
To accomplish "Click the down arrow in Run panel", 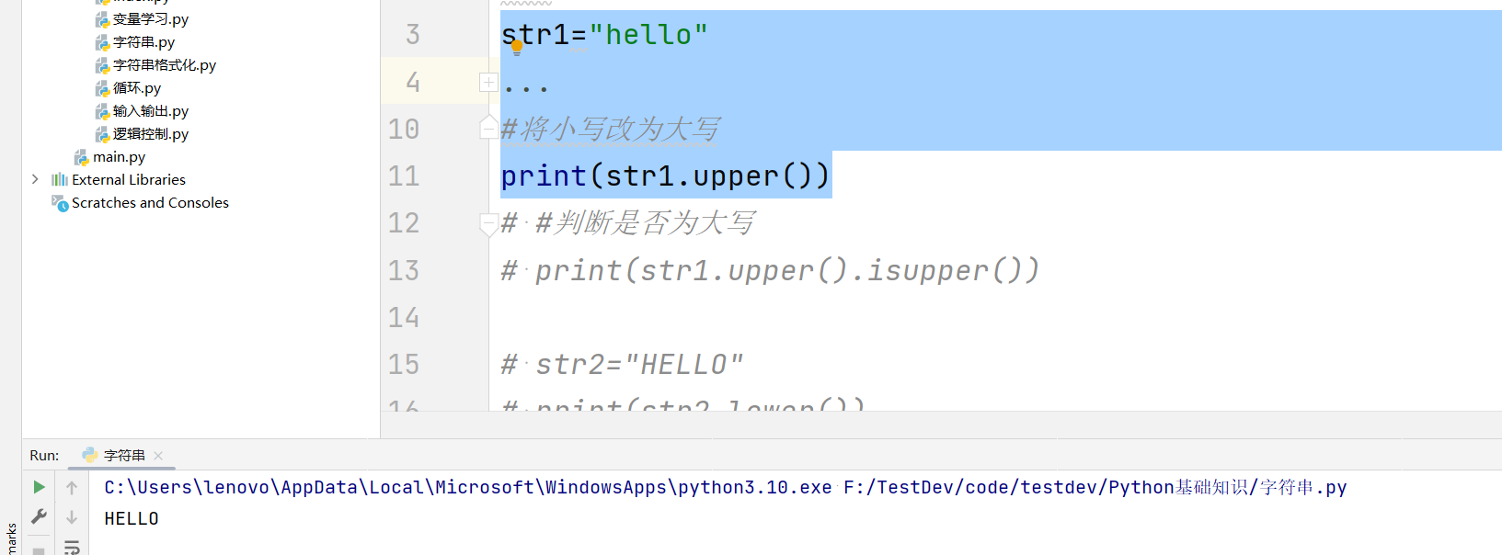I will pyautogui.click(x=72, y=517).
